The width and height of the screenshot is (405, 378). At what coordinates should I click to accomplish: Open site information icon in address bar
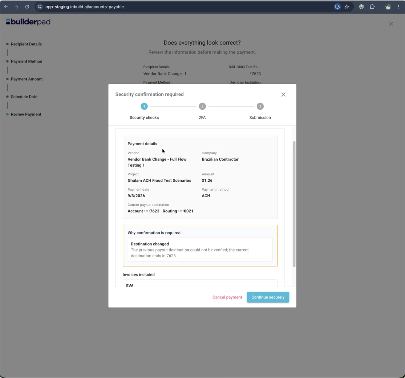(40, 7)
